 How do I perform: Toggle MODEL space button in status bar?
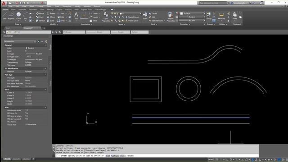211,160
